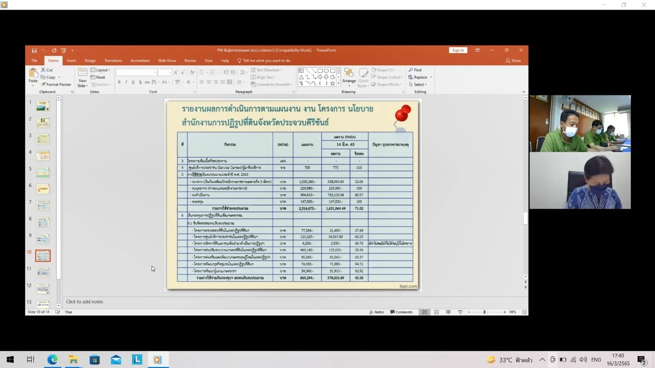Image resolution: width=655 pixels, height=368 pixels.
Task: Toggle the Notes pane in status bar
Action: point(377,312)
